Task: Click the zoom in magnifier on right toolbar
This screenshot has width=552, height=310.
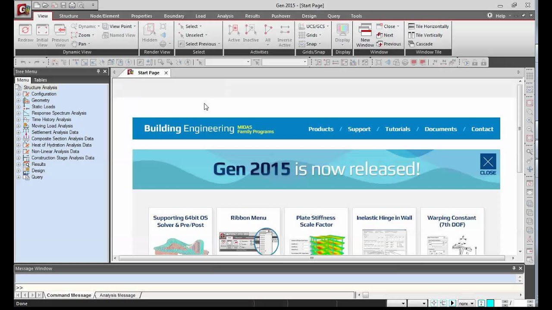Action: [x=530, y=121]
